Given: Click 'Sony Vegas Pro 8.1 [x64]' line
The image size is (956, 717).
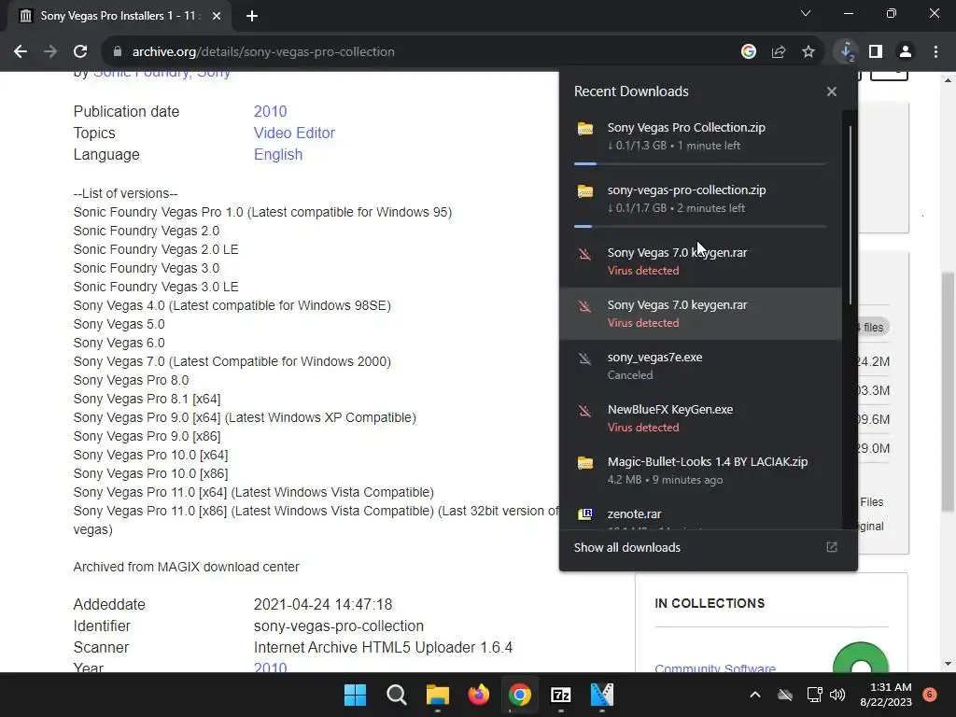Looking at the screenshot, I should (147, 399).
